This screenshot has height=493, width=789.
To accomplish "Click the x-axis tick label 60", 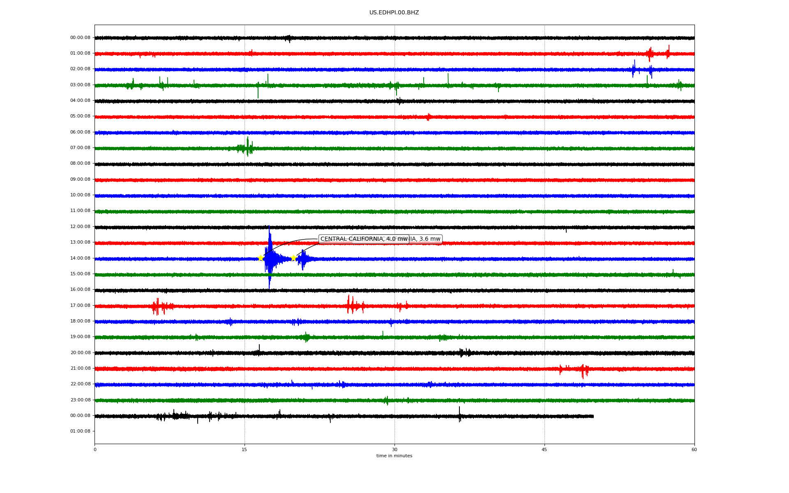I will (x=694, y=449).
